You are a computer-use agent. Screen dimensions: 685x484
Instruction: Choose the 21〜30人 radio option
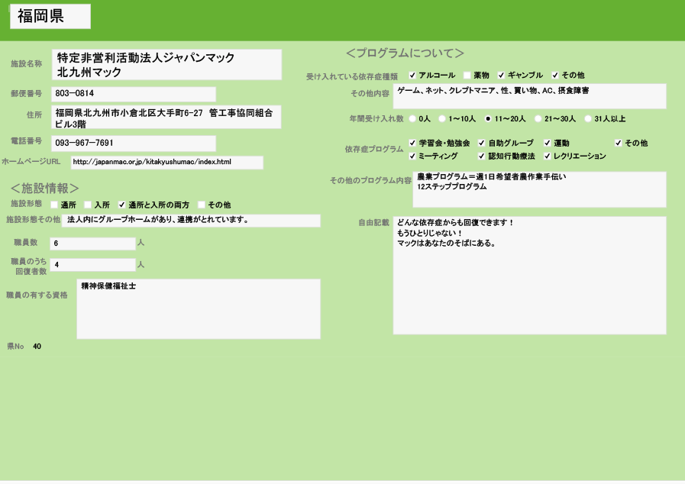coord(538,119)
